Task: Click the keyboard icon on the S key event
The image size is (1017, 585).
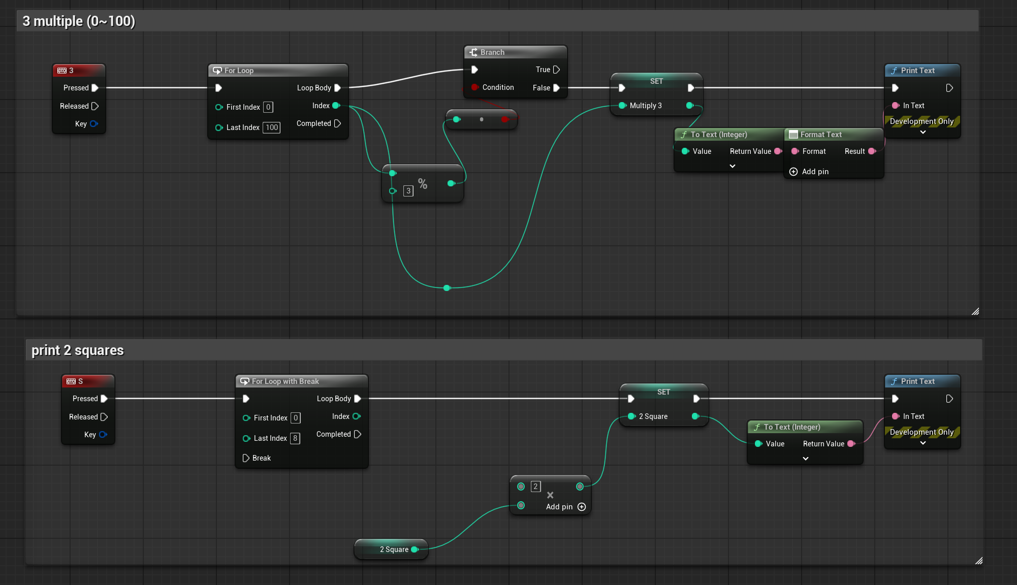Action: click(x=71, y=381)
